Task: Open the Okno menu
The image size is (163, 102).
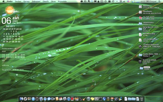Action: coord(53,1)
